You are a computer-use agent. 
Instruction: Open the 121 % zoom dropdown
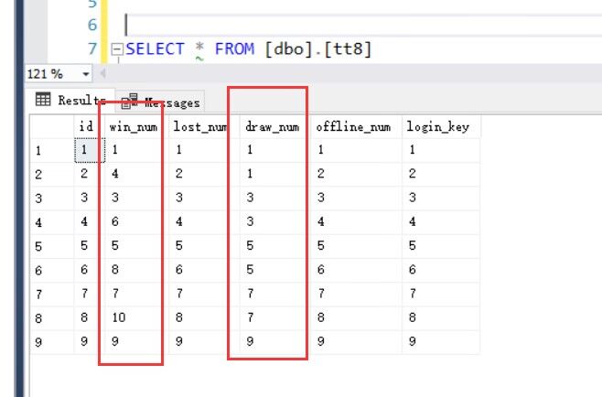[86, 74]
